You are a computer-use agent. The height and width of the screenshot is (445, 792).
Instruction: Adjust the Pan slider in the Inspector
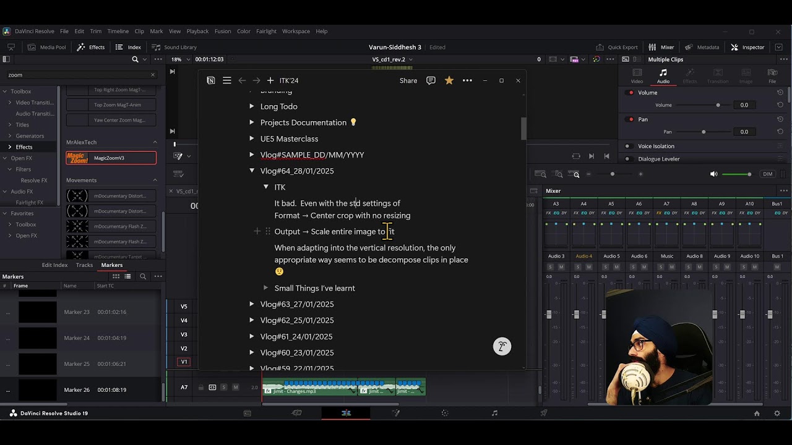[703, 132]
